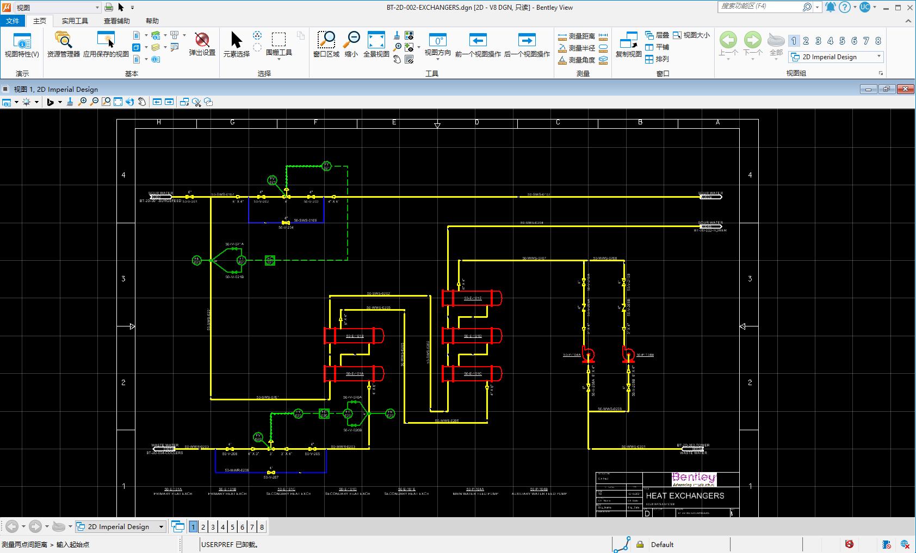Open the 文件 (File) tab

(x=13, y=21)
